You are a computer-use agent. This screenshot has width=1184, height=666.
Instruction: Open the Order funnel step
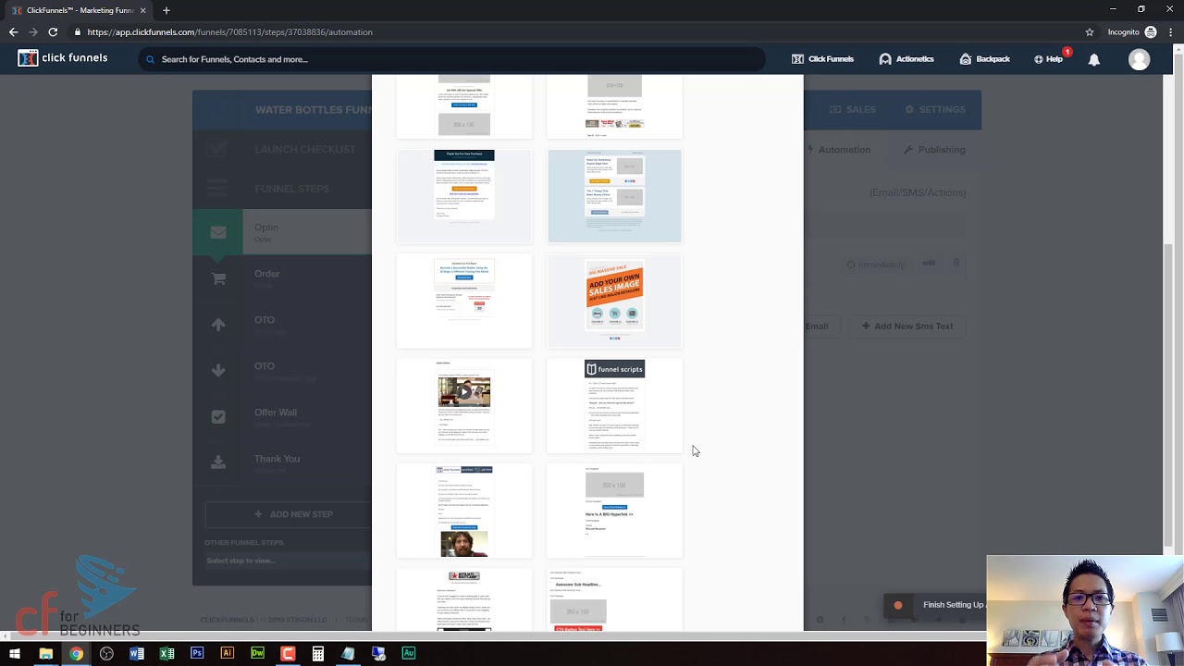(282, 278)
